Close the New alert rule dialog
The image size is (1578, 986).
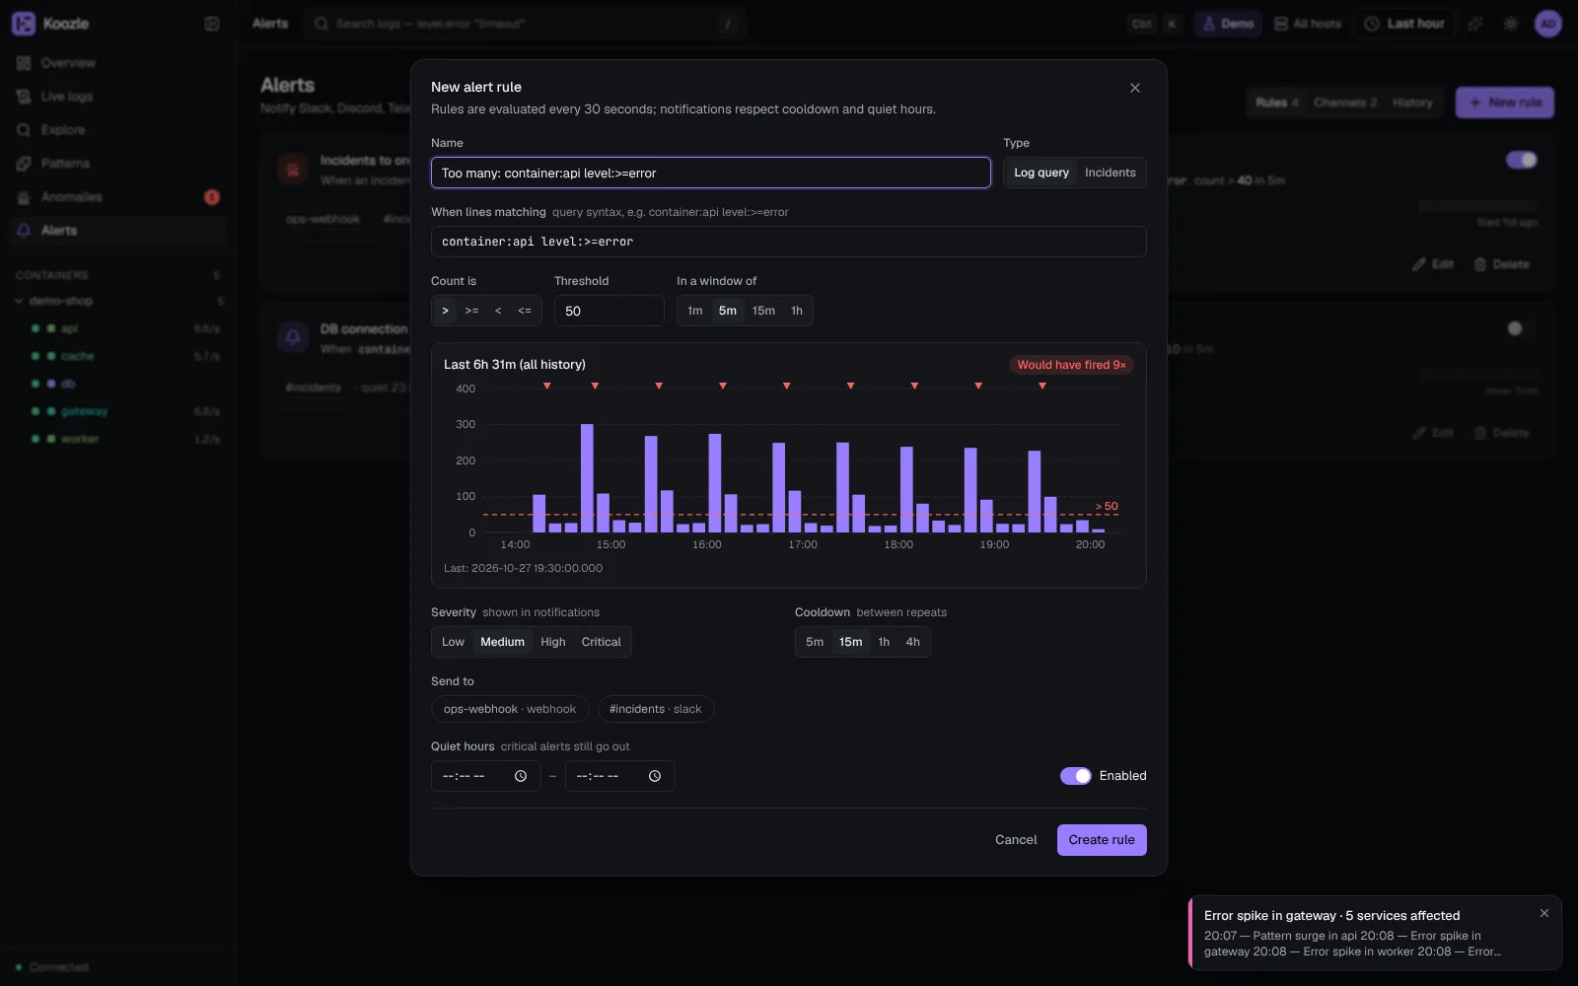(x=1135, y=88)
